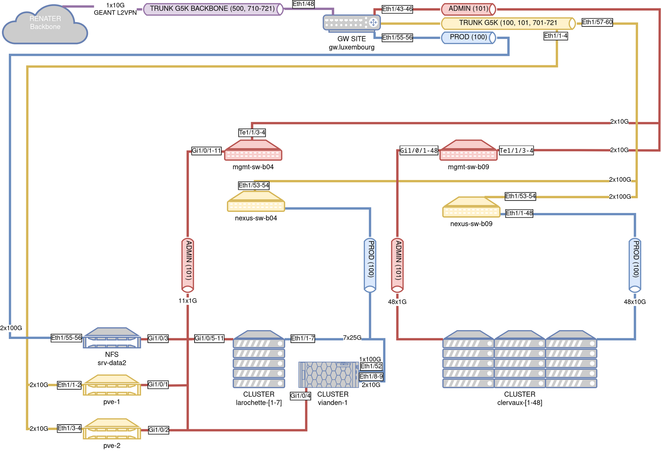Image resolution: width=662 pixels, height=451 pixels.
Task: Select the GW SITE gateway router icon
Action: [351, 23]
